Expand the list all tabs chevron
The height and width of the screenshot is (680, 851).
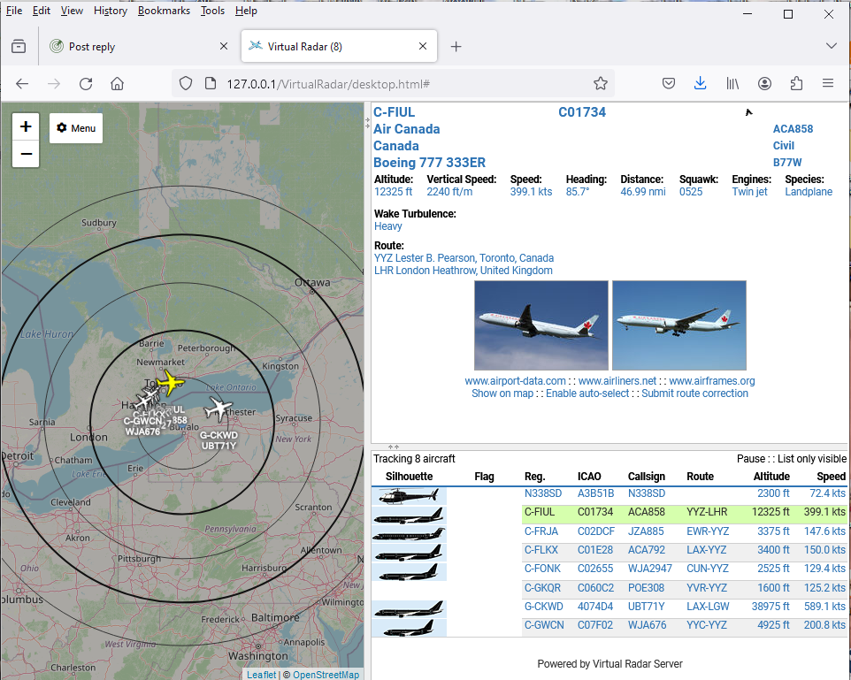point(831,46)
